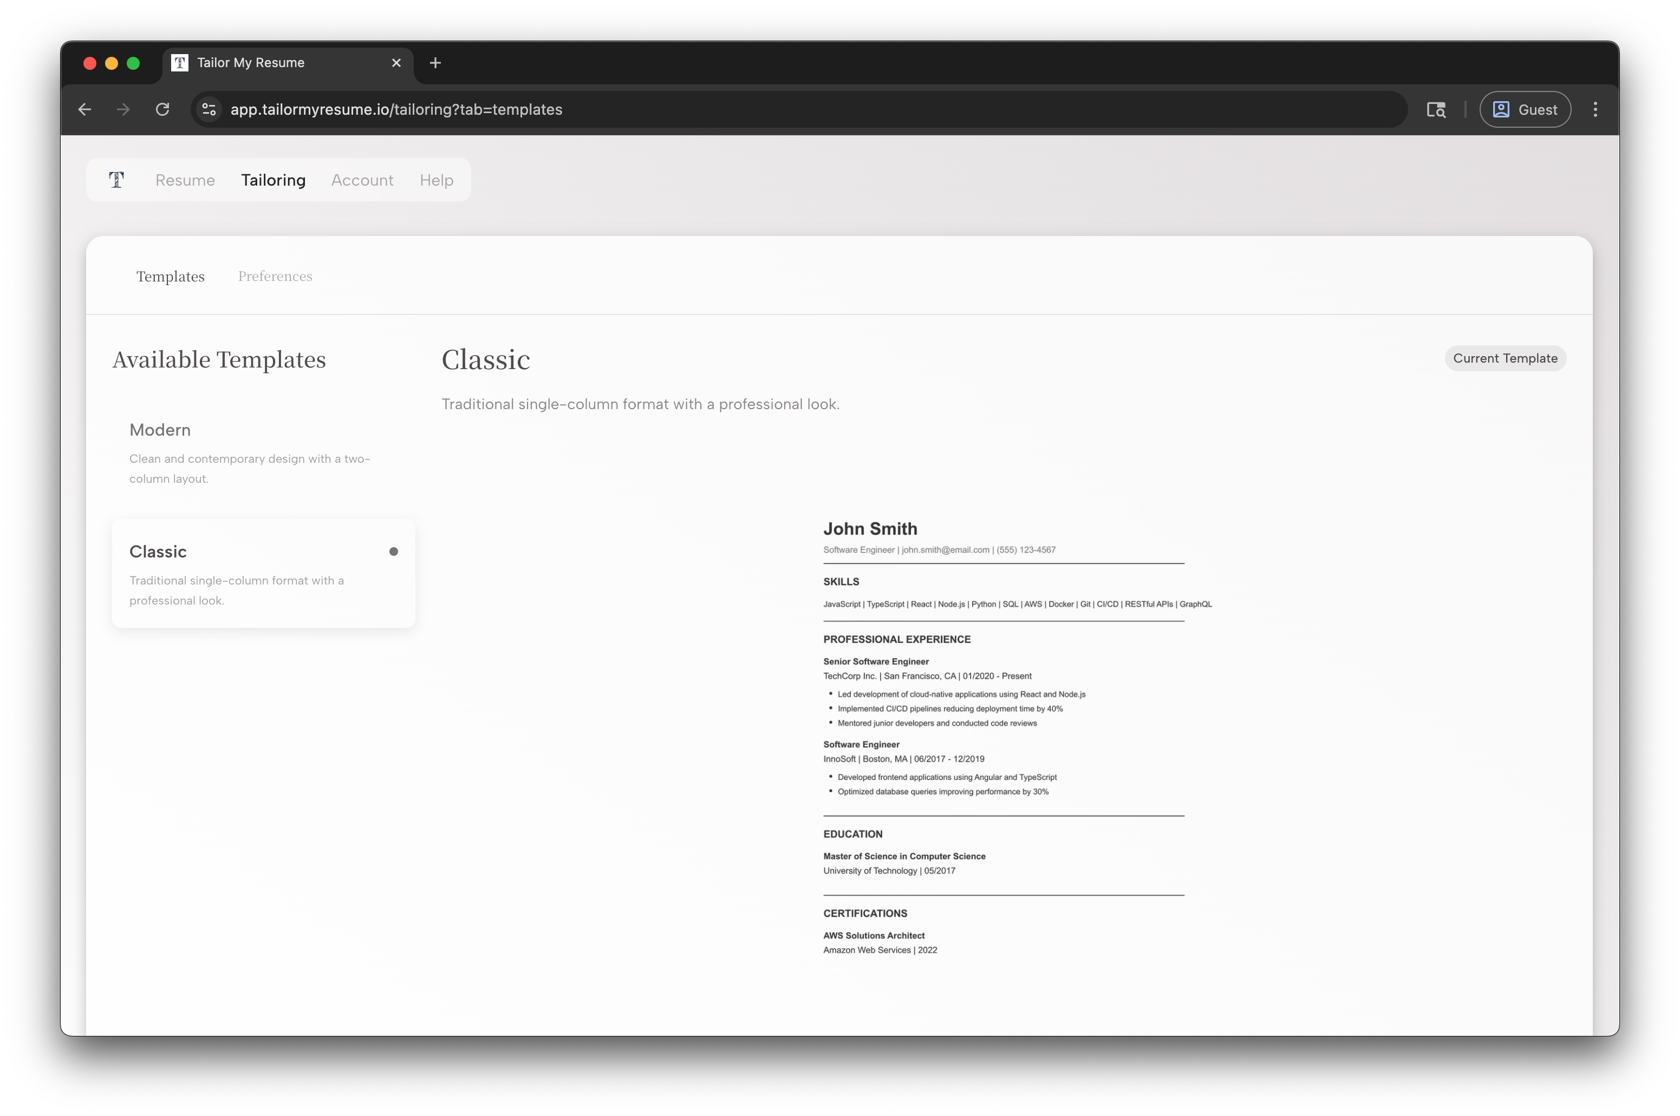Viewport: 1680px width, 1116px height.
Task: Open a new browser tab
Action: pos(435,63)
